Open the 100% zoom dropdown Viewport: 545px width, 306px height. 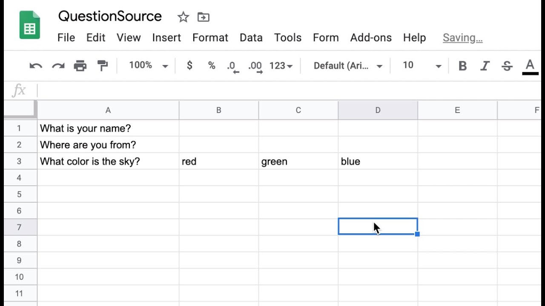coord(148,65)
